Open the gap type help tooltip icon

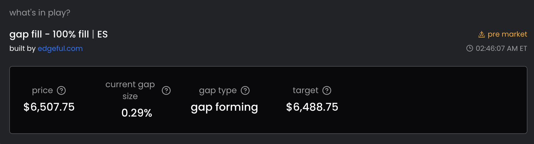(x=245, y=90)
